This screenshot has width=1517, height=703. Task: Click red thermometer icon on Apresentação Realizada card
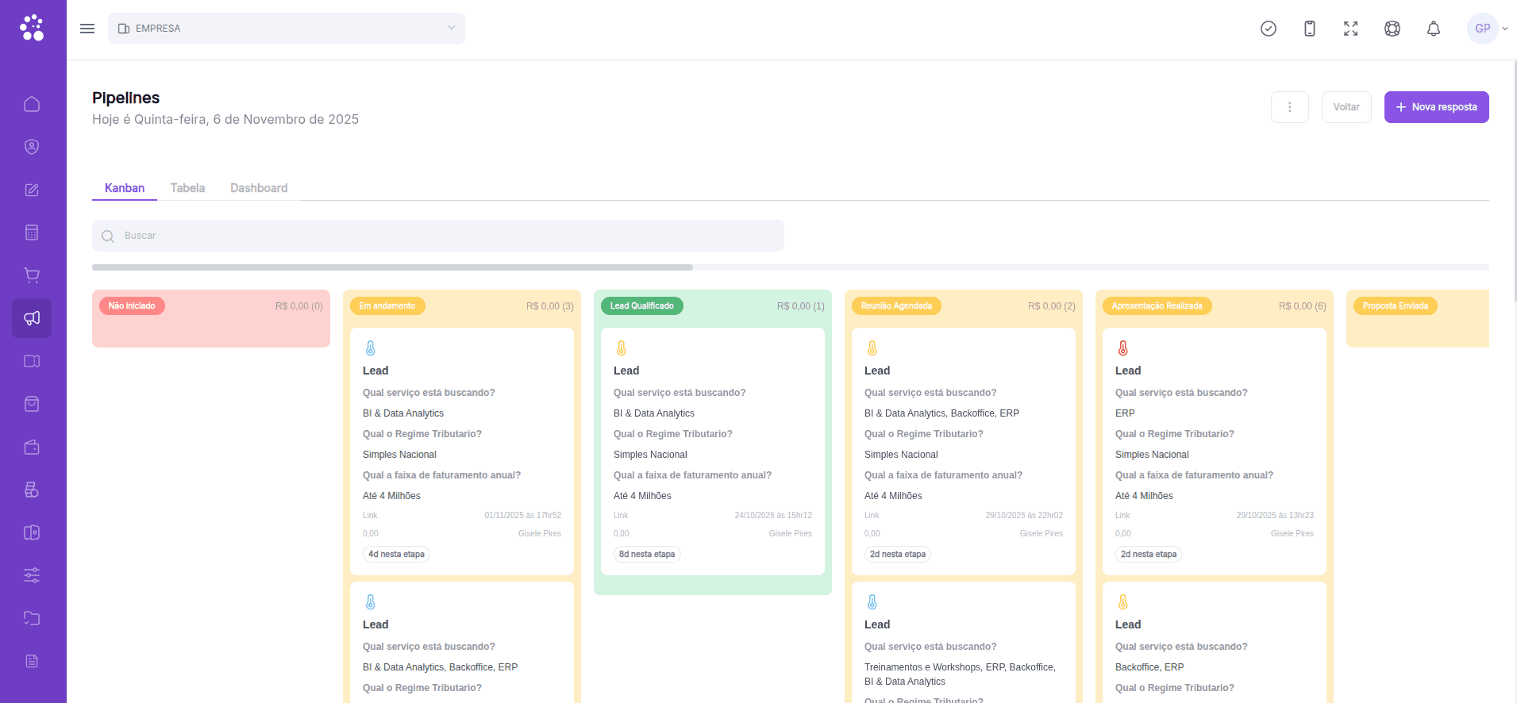click(x=1123, y=348)
